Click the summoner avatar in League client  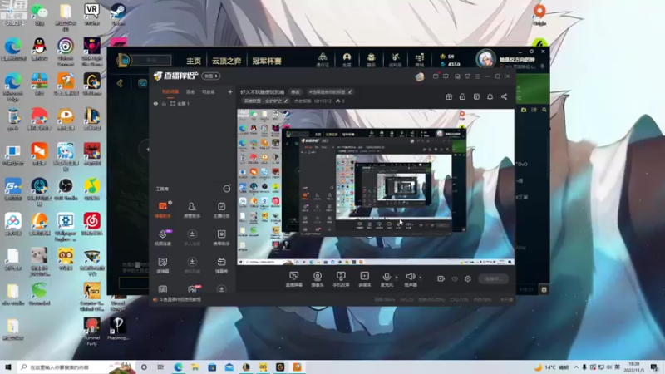click(485, 59)
